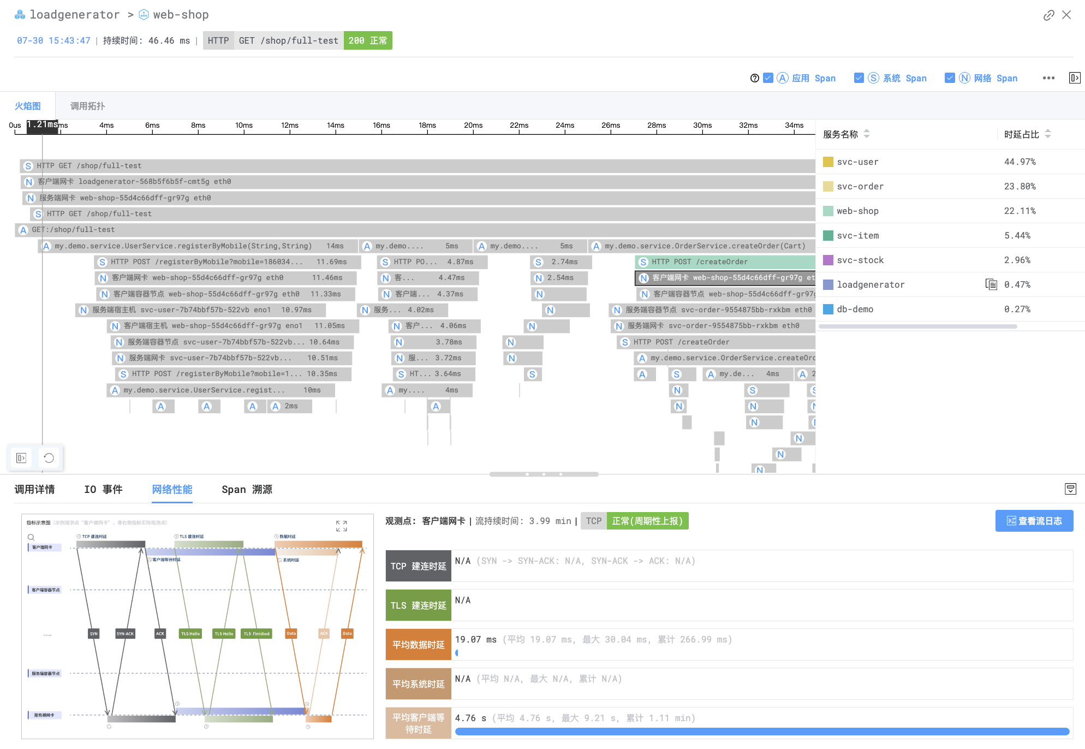Screen dimensions: 1085x749
Task: Click the filter icon on the detail tabs row
Action: pyautogui.click(x=1070, y=489)
